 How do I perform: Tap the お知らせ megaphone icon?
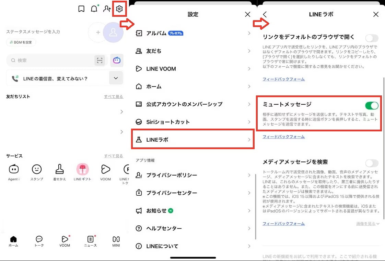pos(139,211)
